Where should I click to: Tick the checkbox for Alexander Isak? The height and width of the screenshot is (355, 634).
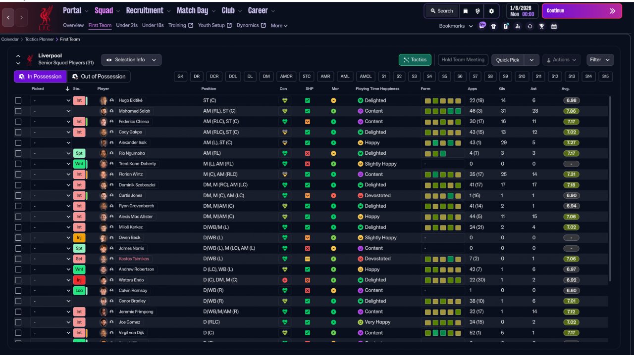(x=18, y=143)
